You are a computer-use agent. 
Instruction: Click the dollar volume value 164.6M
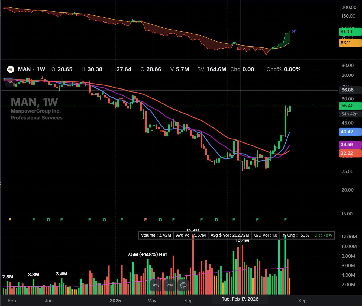point(216,69)
